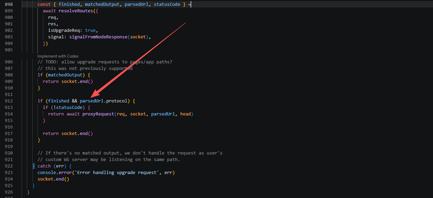Click socket.end() on line 924
This screenshot has width=433, height=198.
click(x=53, y=179)
